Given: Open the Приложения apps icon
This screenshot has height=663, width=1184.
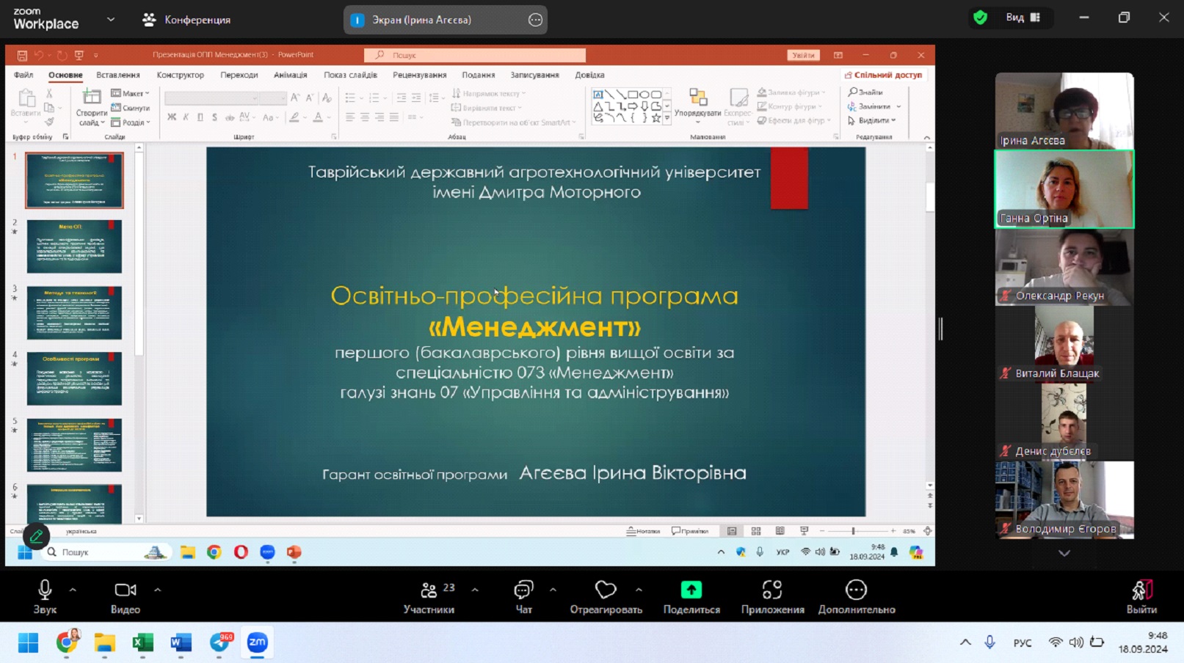Looking at the screenshot, I should (x=772, y=590).
